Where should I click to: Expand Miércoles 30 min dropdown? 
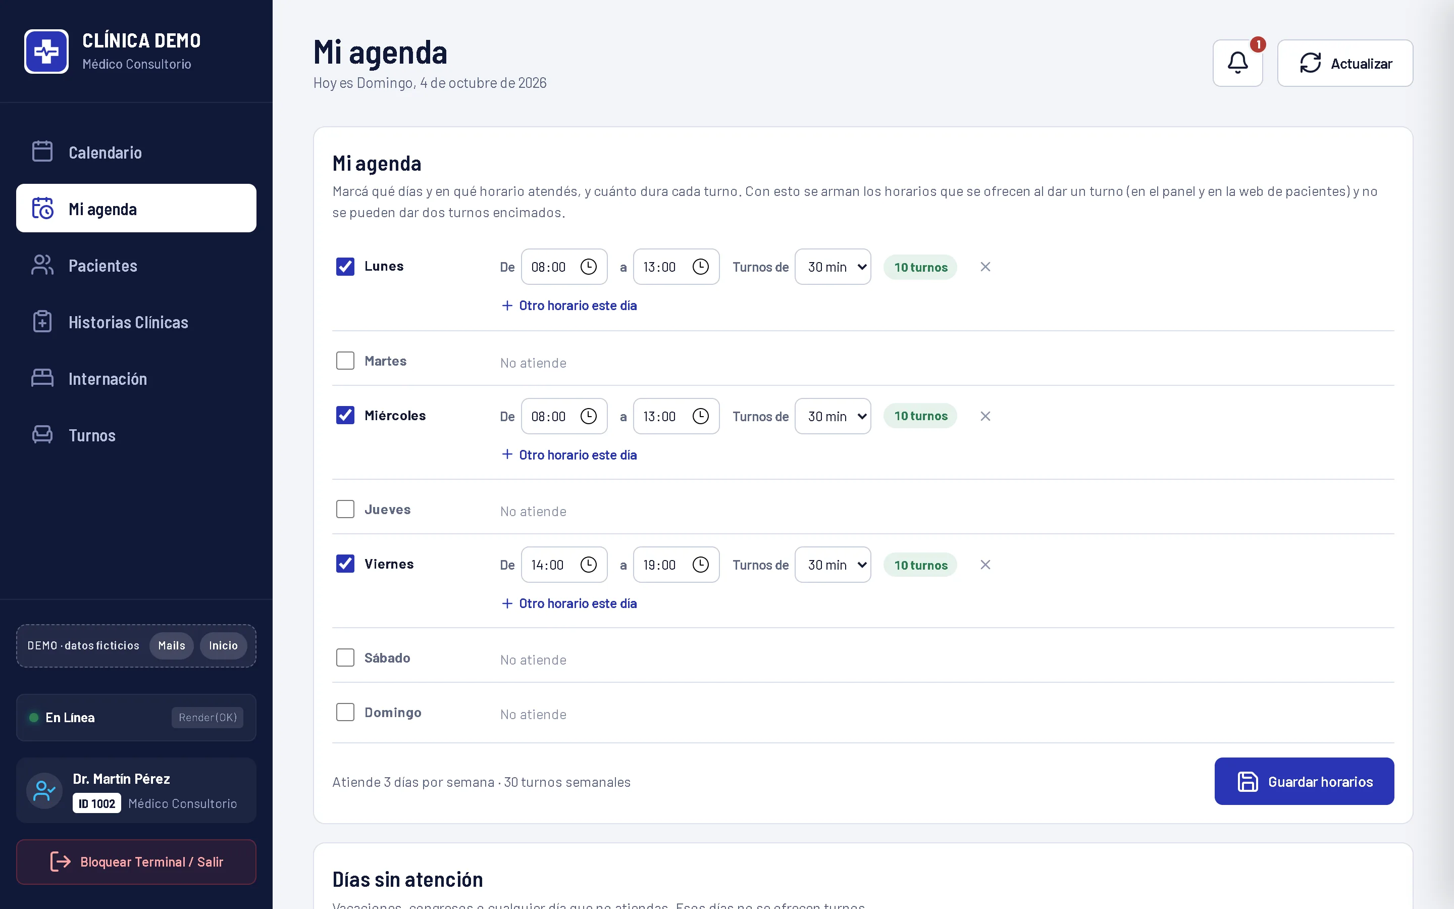(833, 416)
